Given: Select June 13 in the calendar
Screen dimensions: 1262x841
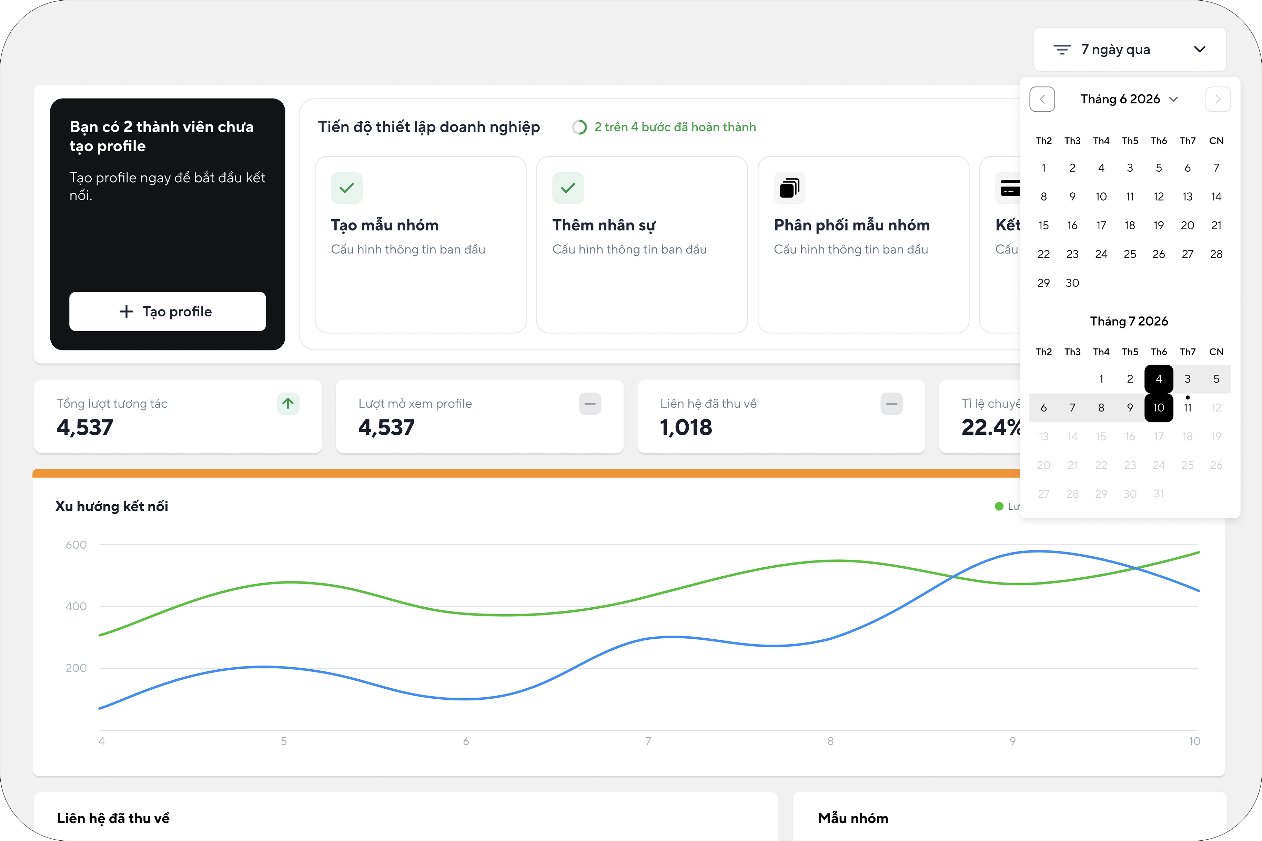Looking at the screenshot, I should click(1188, 197).
